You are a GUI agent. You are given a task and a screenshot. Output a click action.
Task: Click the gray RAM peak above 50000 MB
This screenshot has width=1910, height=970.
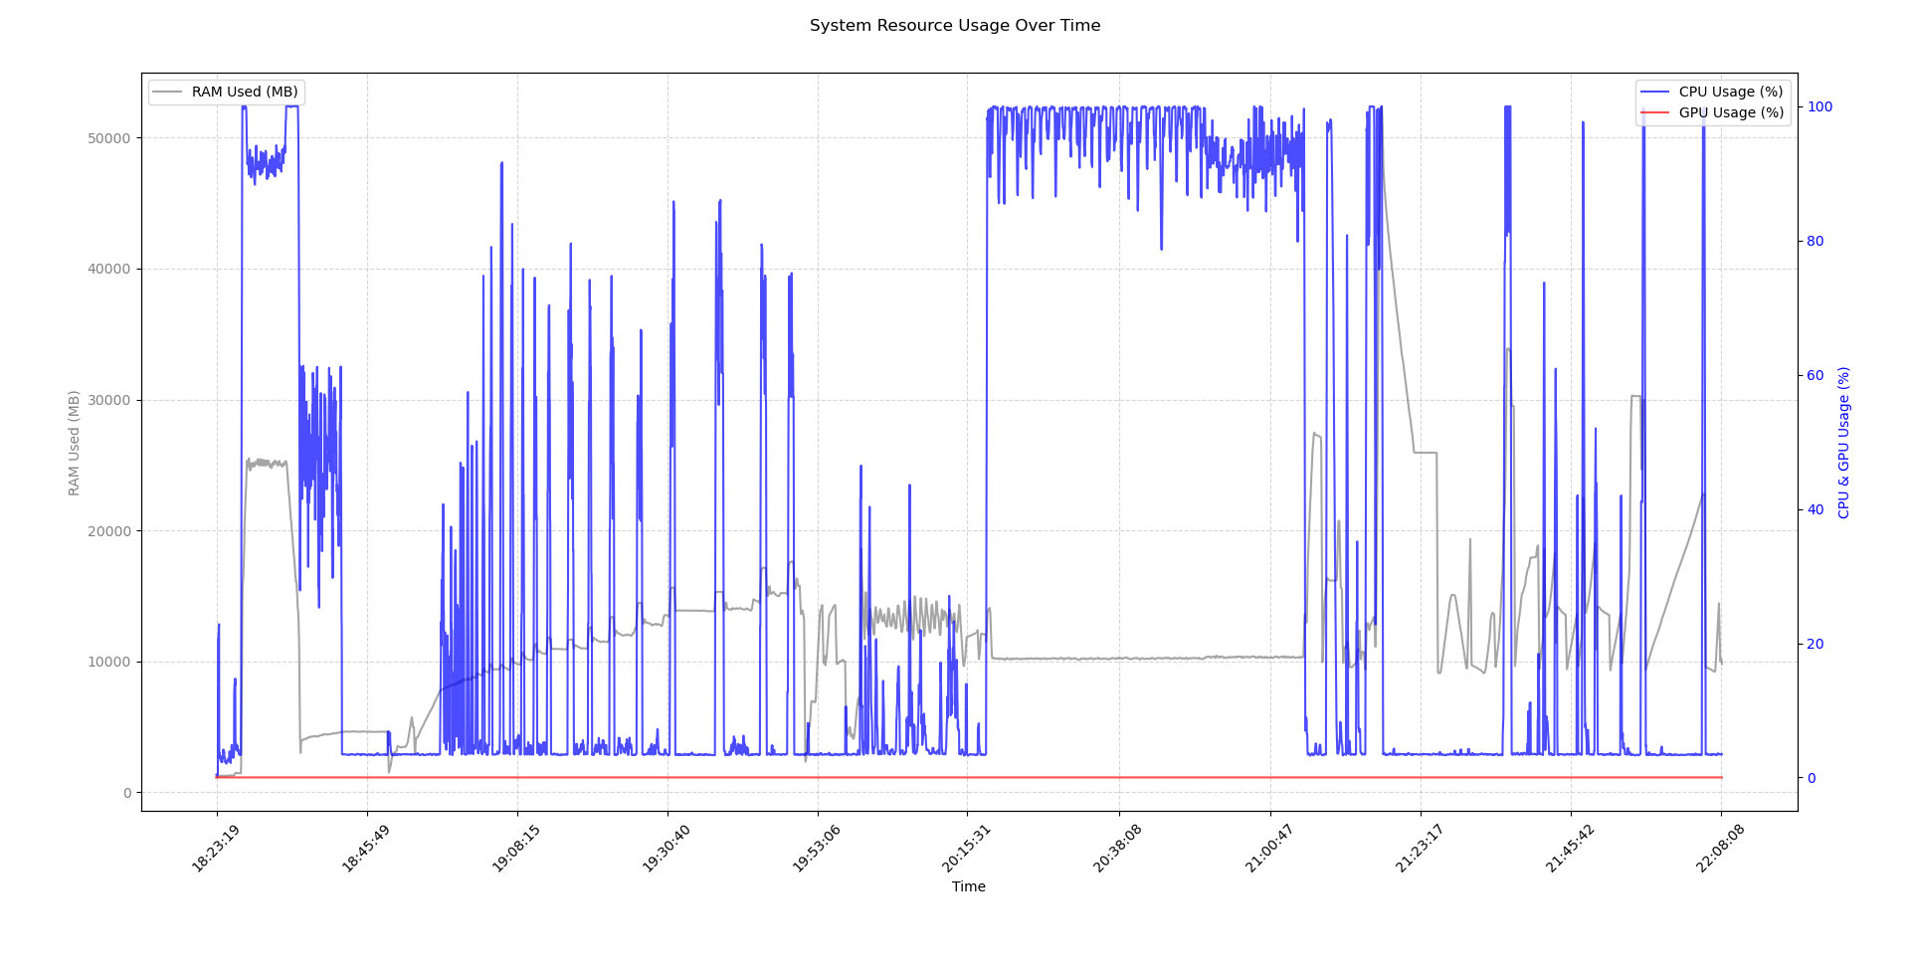point(1381,107)
